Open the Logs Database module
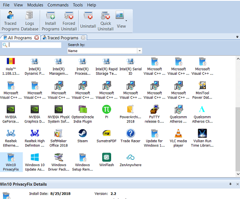 click(29, 21)
